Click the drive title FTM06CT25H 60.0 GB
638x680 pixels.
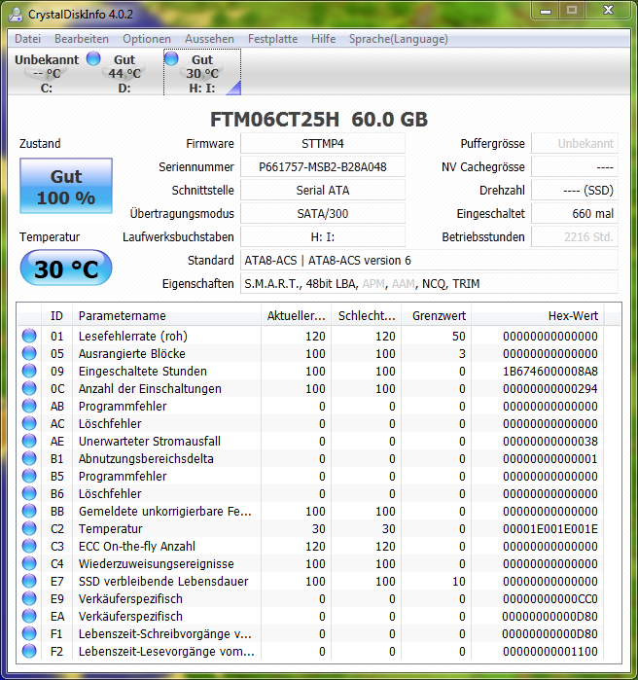point(319,120)
